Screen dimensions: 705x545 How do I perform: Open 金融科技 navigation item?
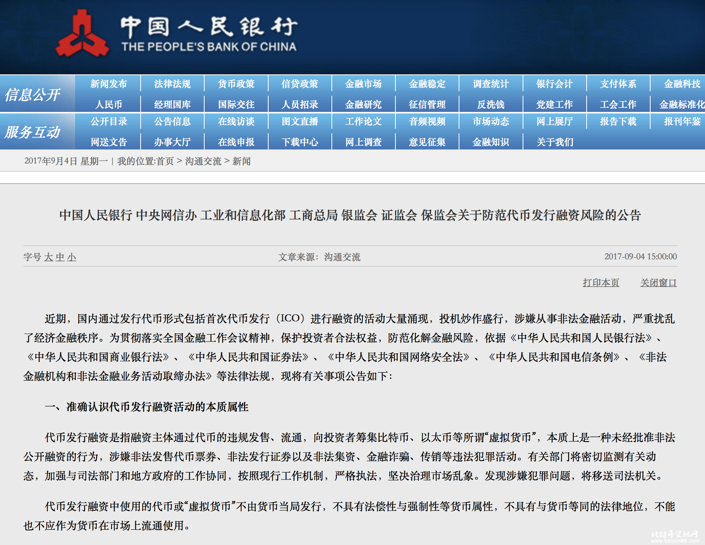pyautogui.click(x=682, y=84)
